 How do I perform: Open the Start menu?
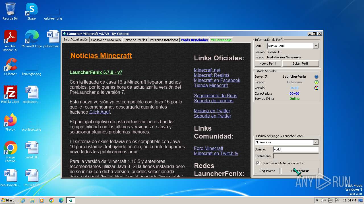[8, 200]
